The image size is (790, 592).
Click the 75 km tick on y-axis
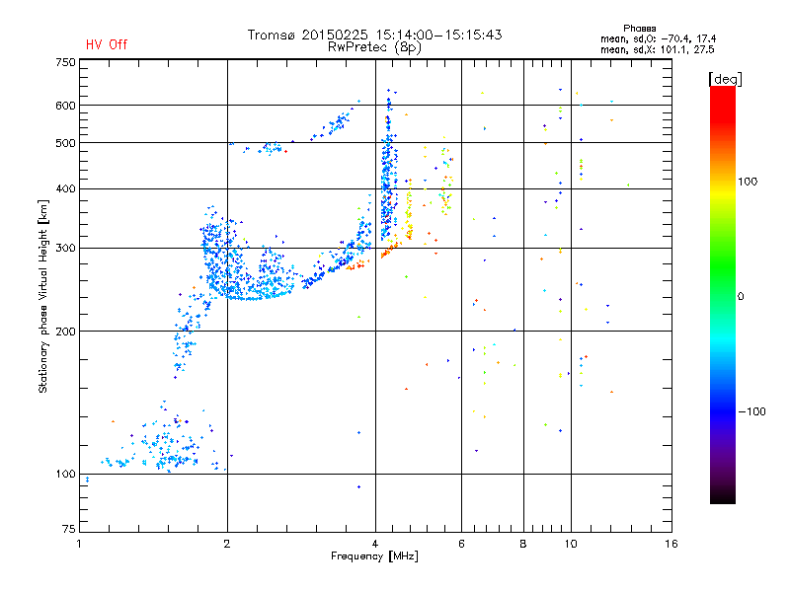[67, 530]
